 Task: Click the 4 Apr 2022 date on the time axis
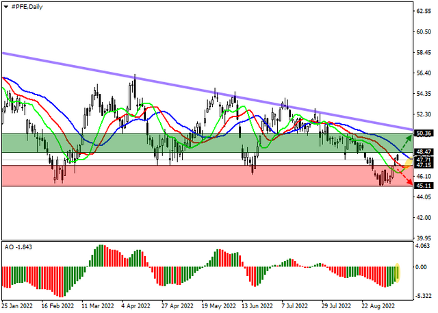[x=136, y=306]
